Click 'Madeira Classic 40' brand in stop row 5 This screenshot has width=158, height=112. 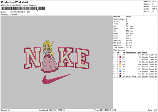[149, 64]
